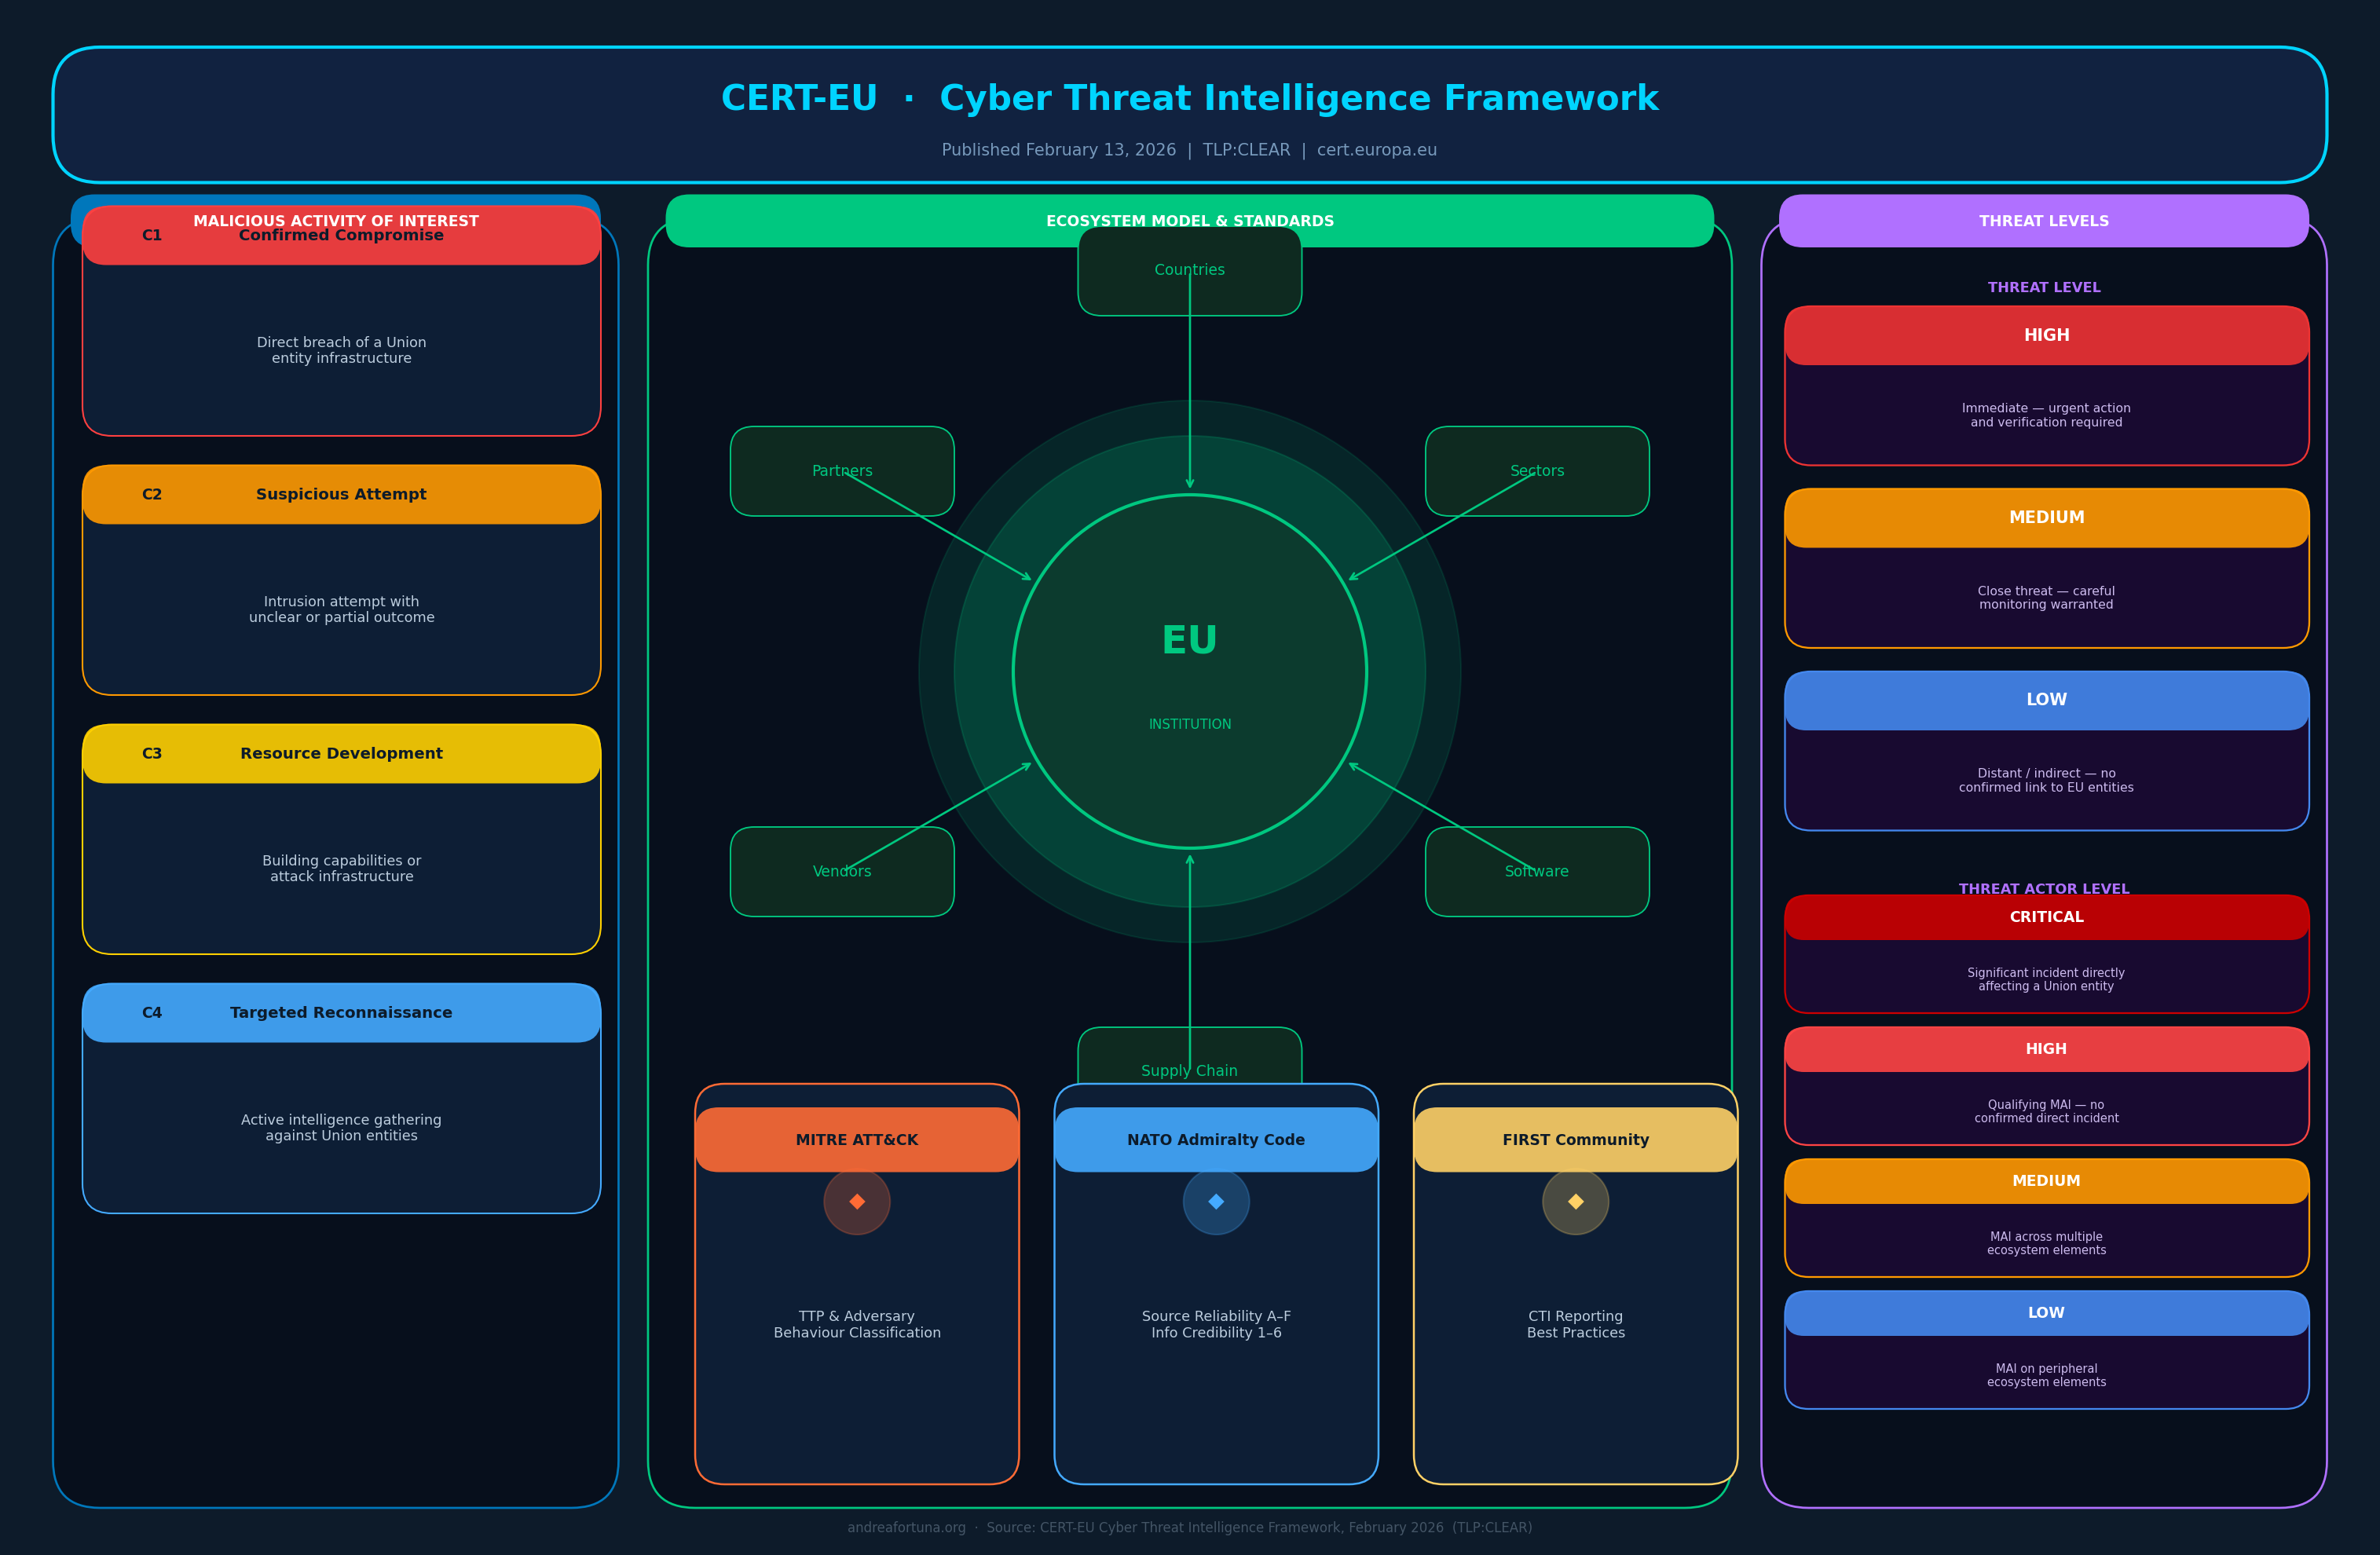Click the NATO Admiralty Code diamond icon
Image resolution: width=2380 pixels, height=1555 pixels.
(1215, 1202)
